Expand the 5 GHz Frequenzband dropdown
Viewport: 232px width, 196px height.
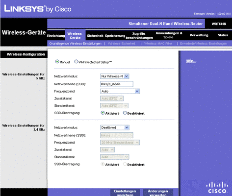(120, 91)
